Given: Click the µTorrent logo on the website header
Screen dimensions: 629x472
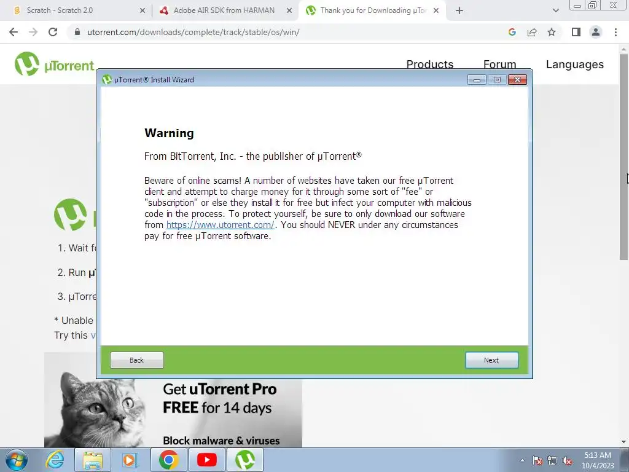Looking at the screenshot, I should pyautogui.click(x=55, y=64).
